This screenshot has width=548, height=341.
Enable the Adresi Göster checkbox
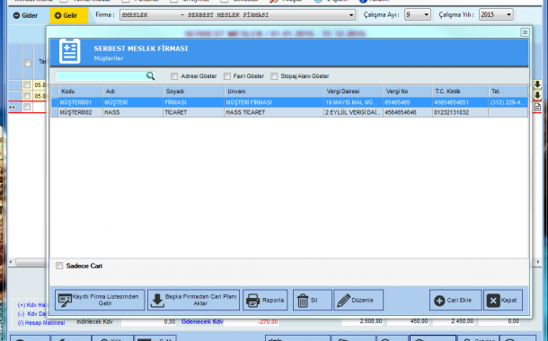pos(174,76)
